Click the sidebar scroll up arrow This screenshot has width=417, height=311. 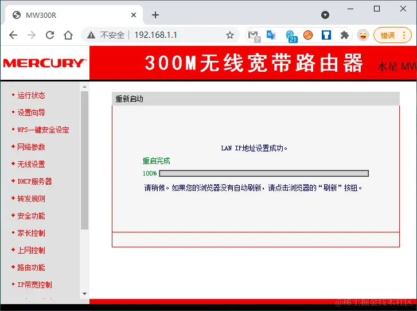point(84,87)
